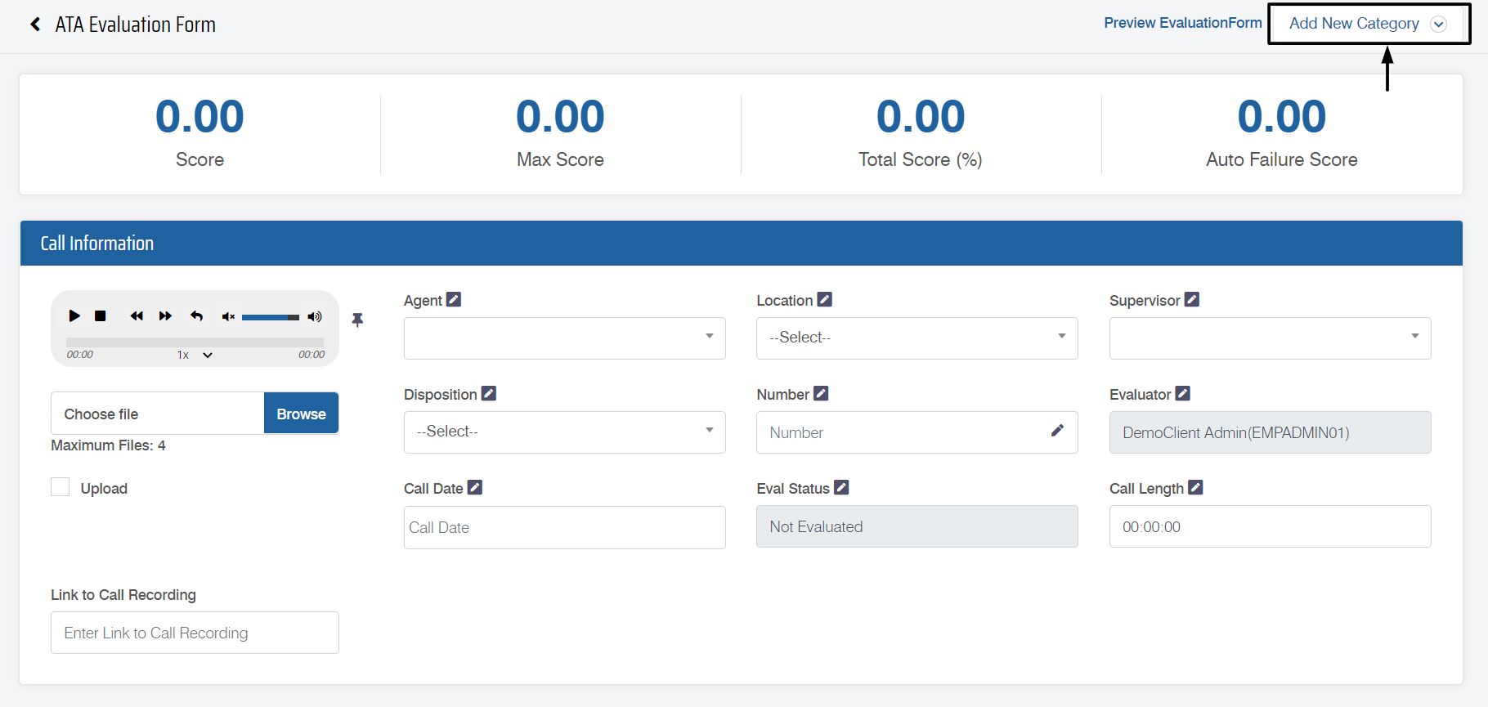The height and width of the screenshot is (707, 1488).
Task: Click the replay arrow icon in player
Action: (197, 316)
